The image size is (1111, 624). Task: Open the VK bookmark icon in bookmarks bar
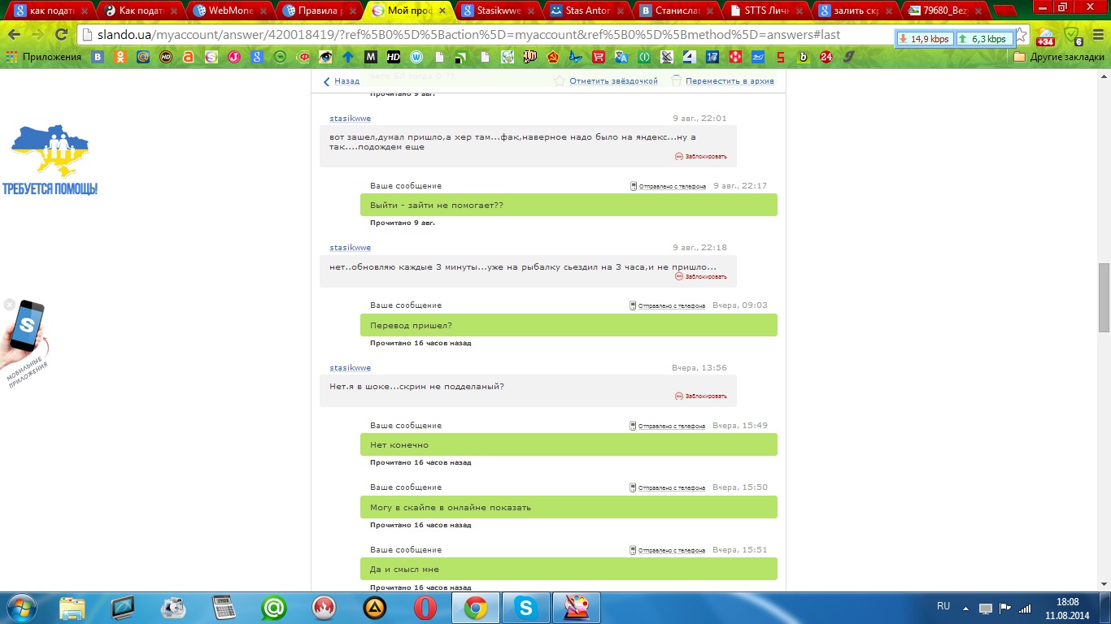click(98, 57)
